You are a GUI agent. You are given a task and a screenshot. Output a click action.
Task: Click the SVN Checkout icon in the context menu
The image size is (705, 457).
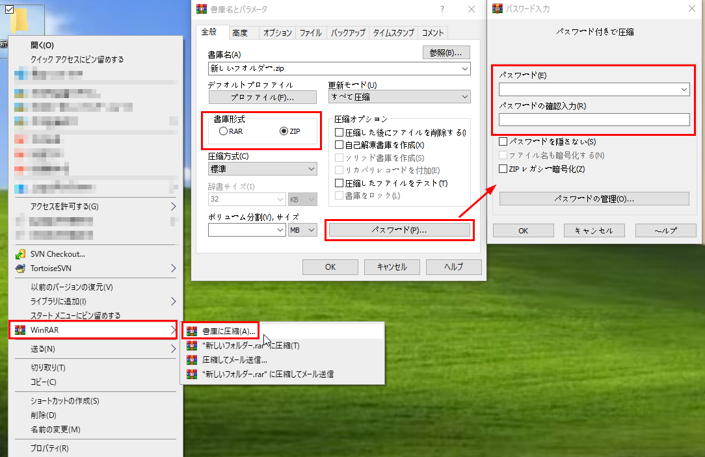coord(20,254)
